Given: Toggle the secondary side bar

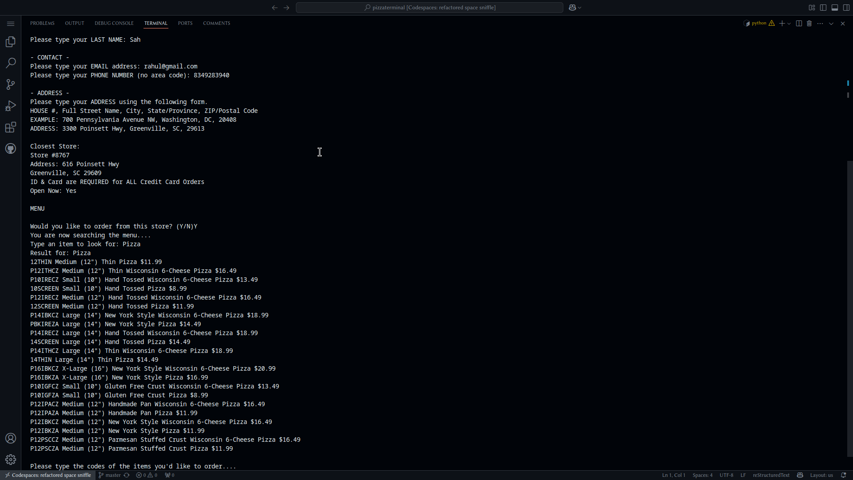Looking at the screenshot, I should (x=846, y=8).
